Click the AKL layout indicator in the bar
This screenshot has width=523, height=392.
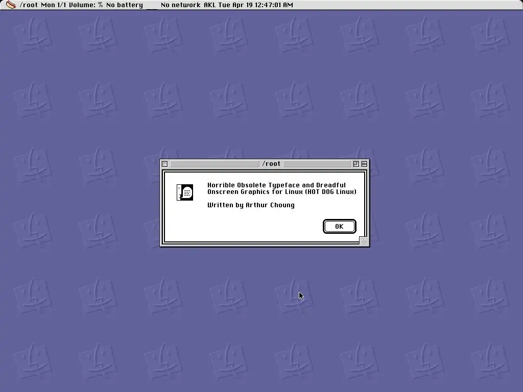point(210,5)
